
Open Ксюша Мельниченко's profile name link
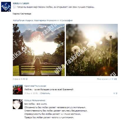35,101
